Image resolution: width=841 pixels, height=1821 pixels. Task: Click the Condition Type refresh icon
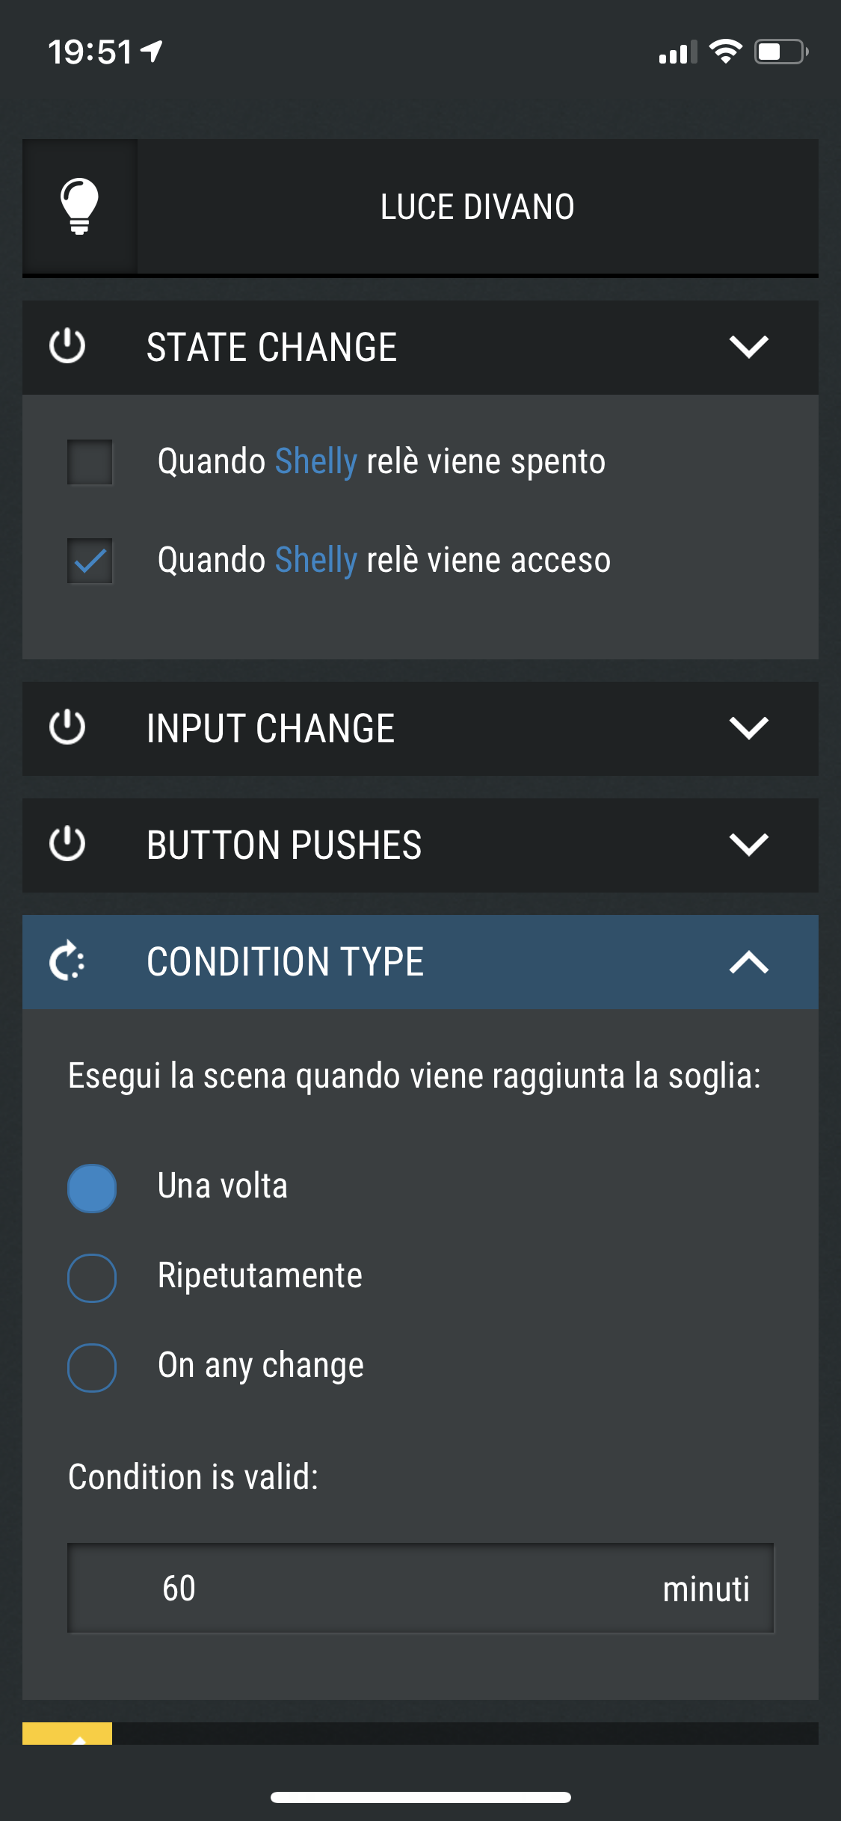point(67,961)
